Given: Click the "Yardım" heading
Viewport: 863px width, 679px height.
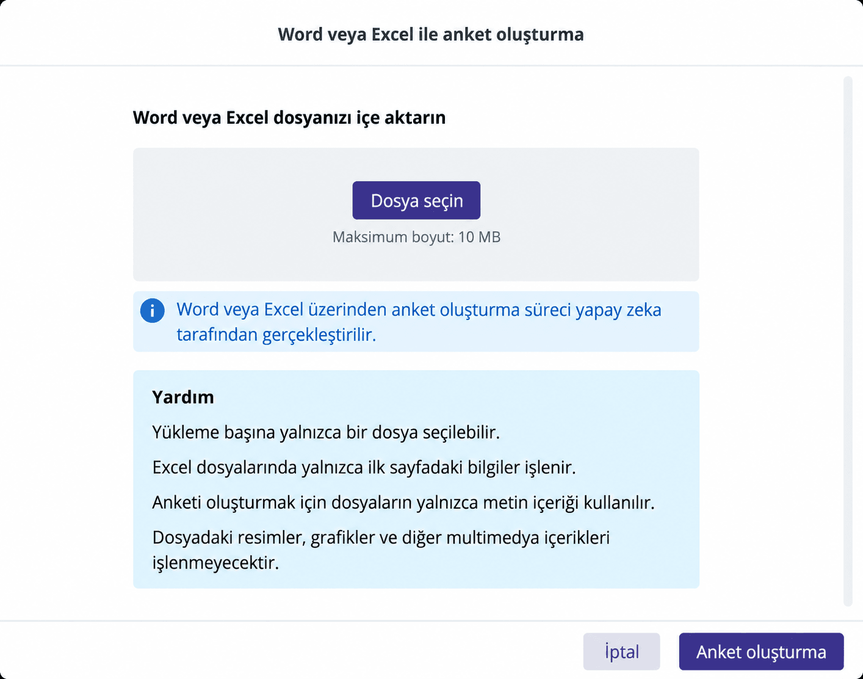Looking at the screenshot, I should (183, 397).
